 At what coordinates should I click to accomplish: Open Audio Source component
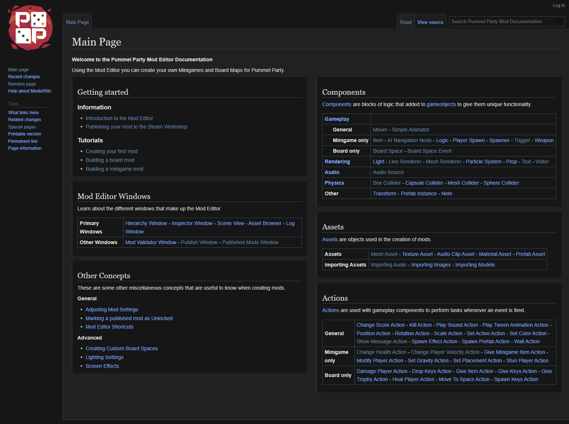pyautogui.click(x=389, y=172)
